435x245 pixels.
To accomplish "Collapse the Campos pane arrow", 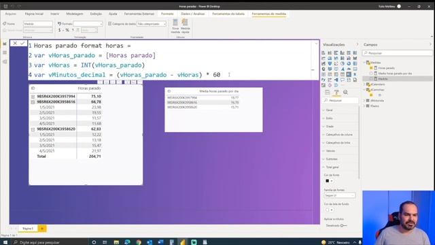I will [430, 44].
